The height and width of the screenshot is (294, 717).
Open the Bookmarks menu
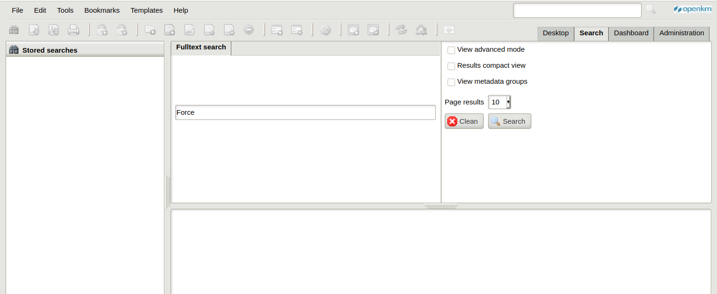[x=102, y=10]
